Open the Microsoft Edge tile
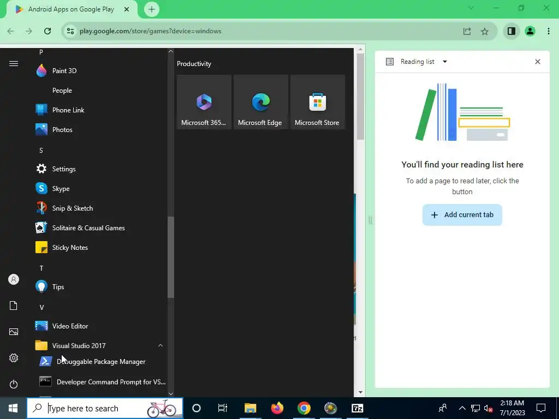Image resolution: width=559 pixels, height=419 pixels. pyautogui.click(x=260, y=102)
